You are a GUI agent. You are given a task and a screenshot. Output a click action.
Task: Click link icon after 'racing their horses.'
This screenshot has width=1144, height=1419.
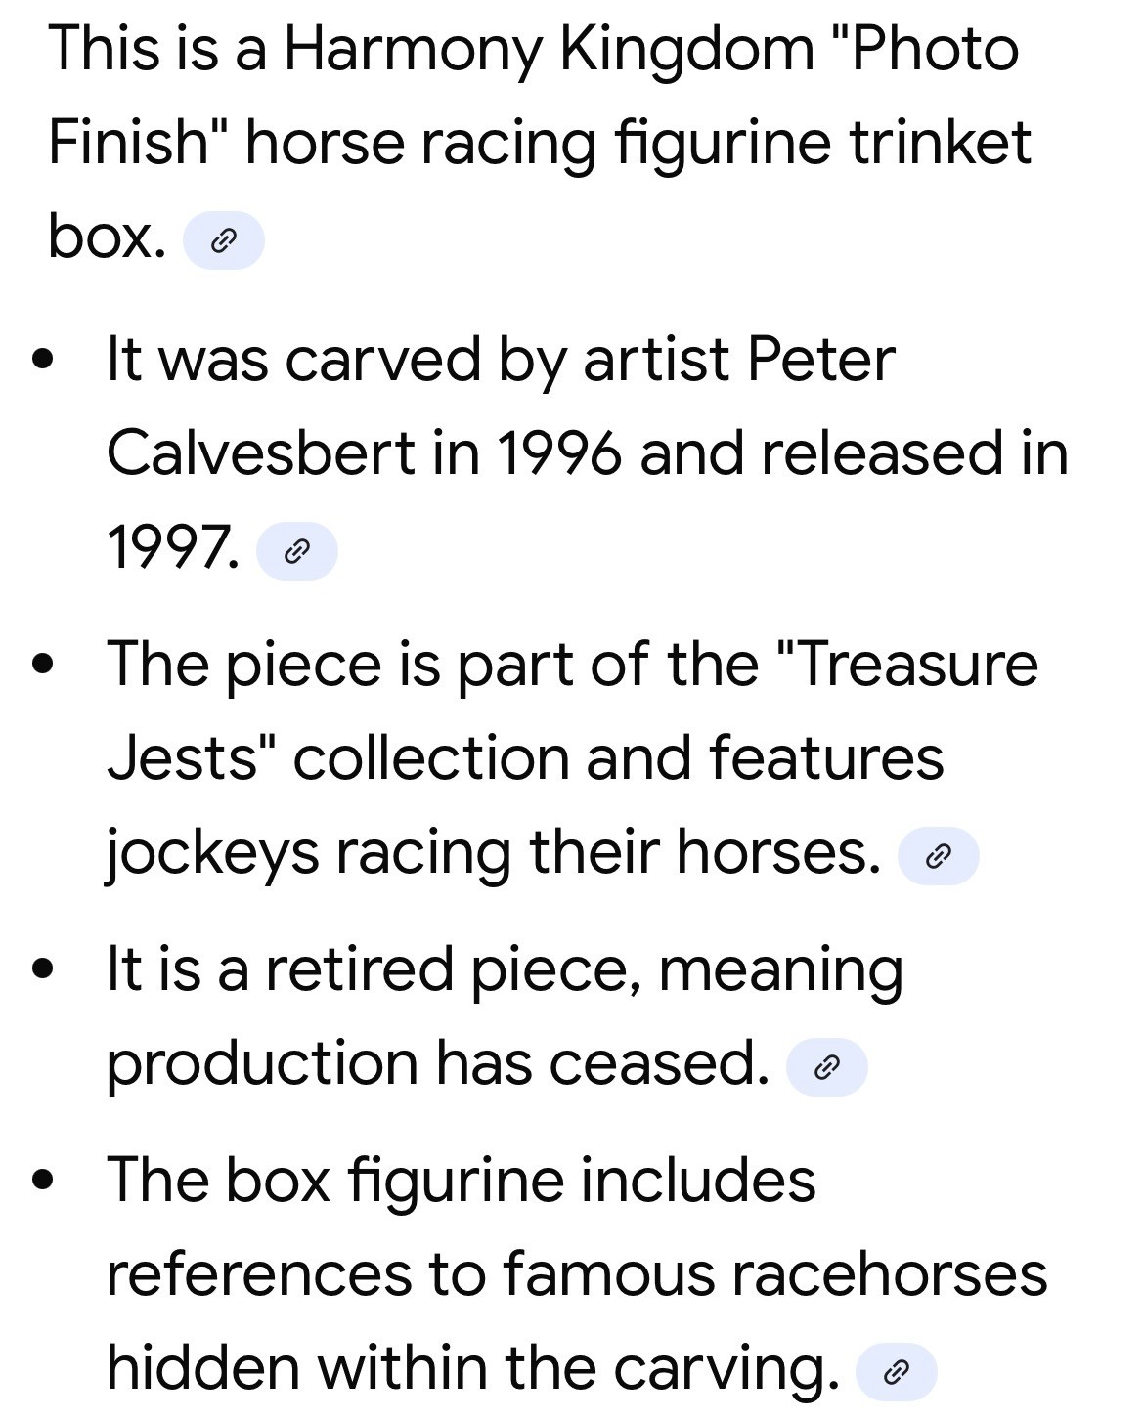(x=937, y=856)
